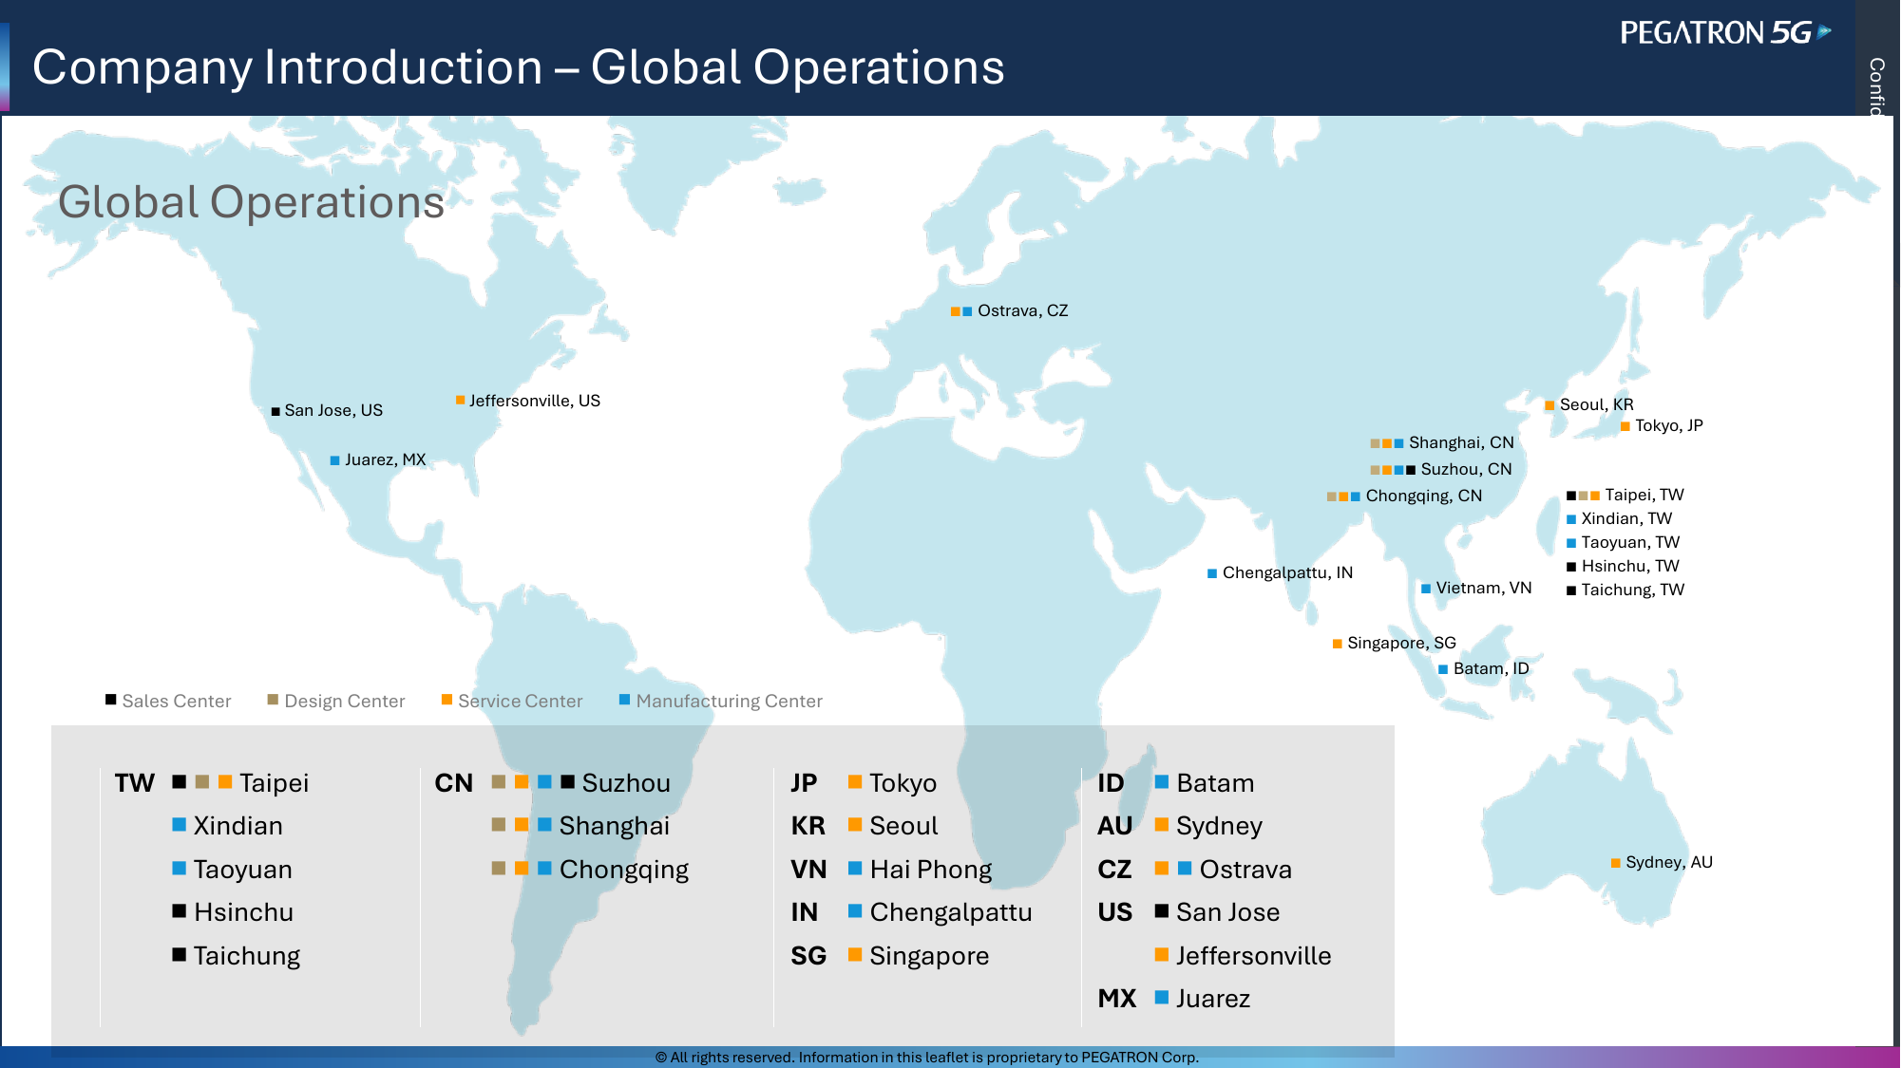Viewport: 1901px width, 1068px height.
Task: Click Suzhou in the CN table column
Action: [626, 783]
